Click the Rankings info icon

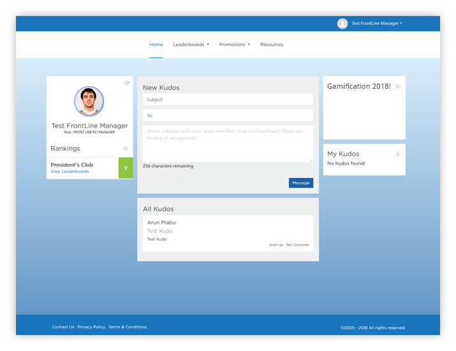pyautogui.click(x=126, y=149)
